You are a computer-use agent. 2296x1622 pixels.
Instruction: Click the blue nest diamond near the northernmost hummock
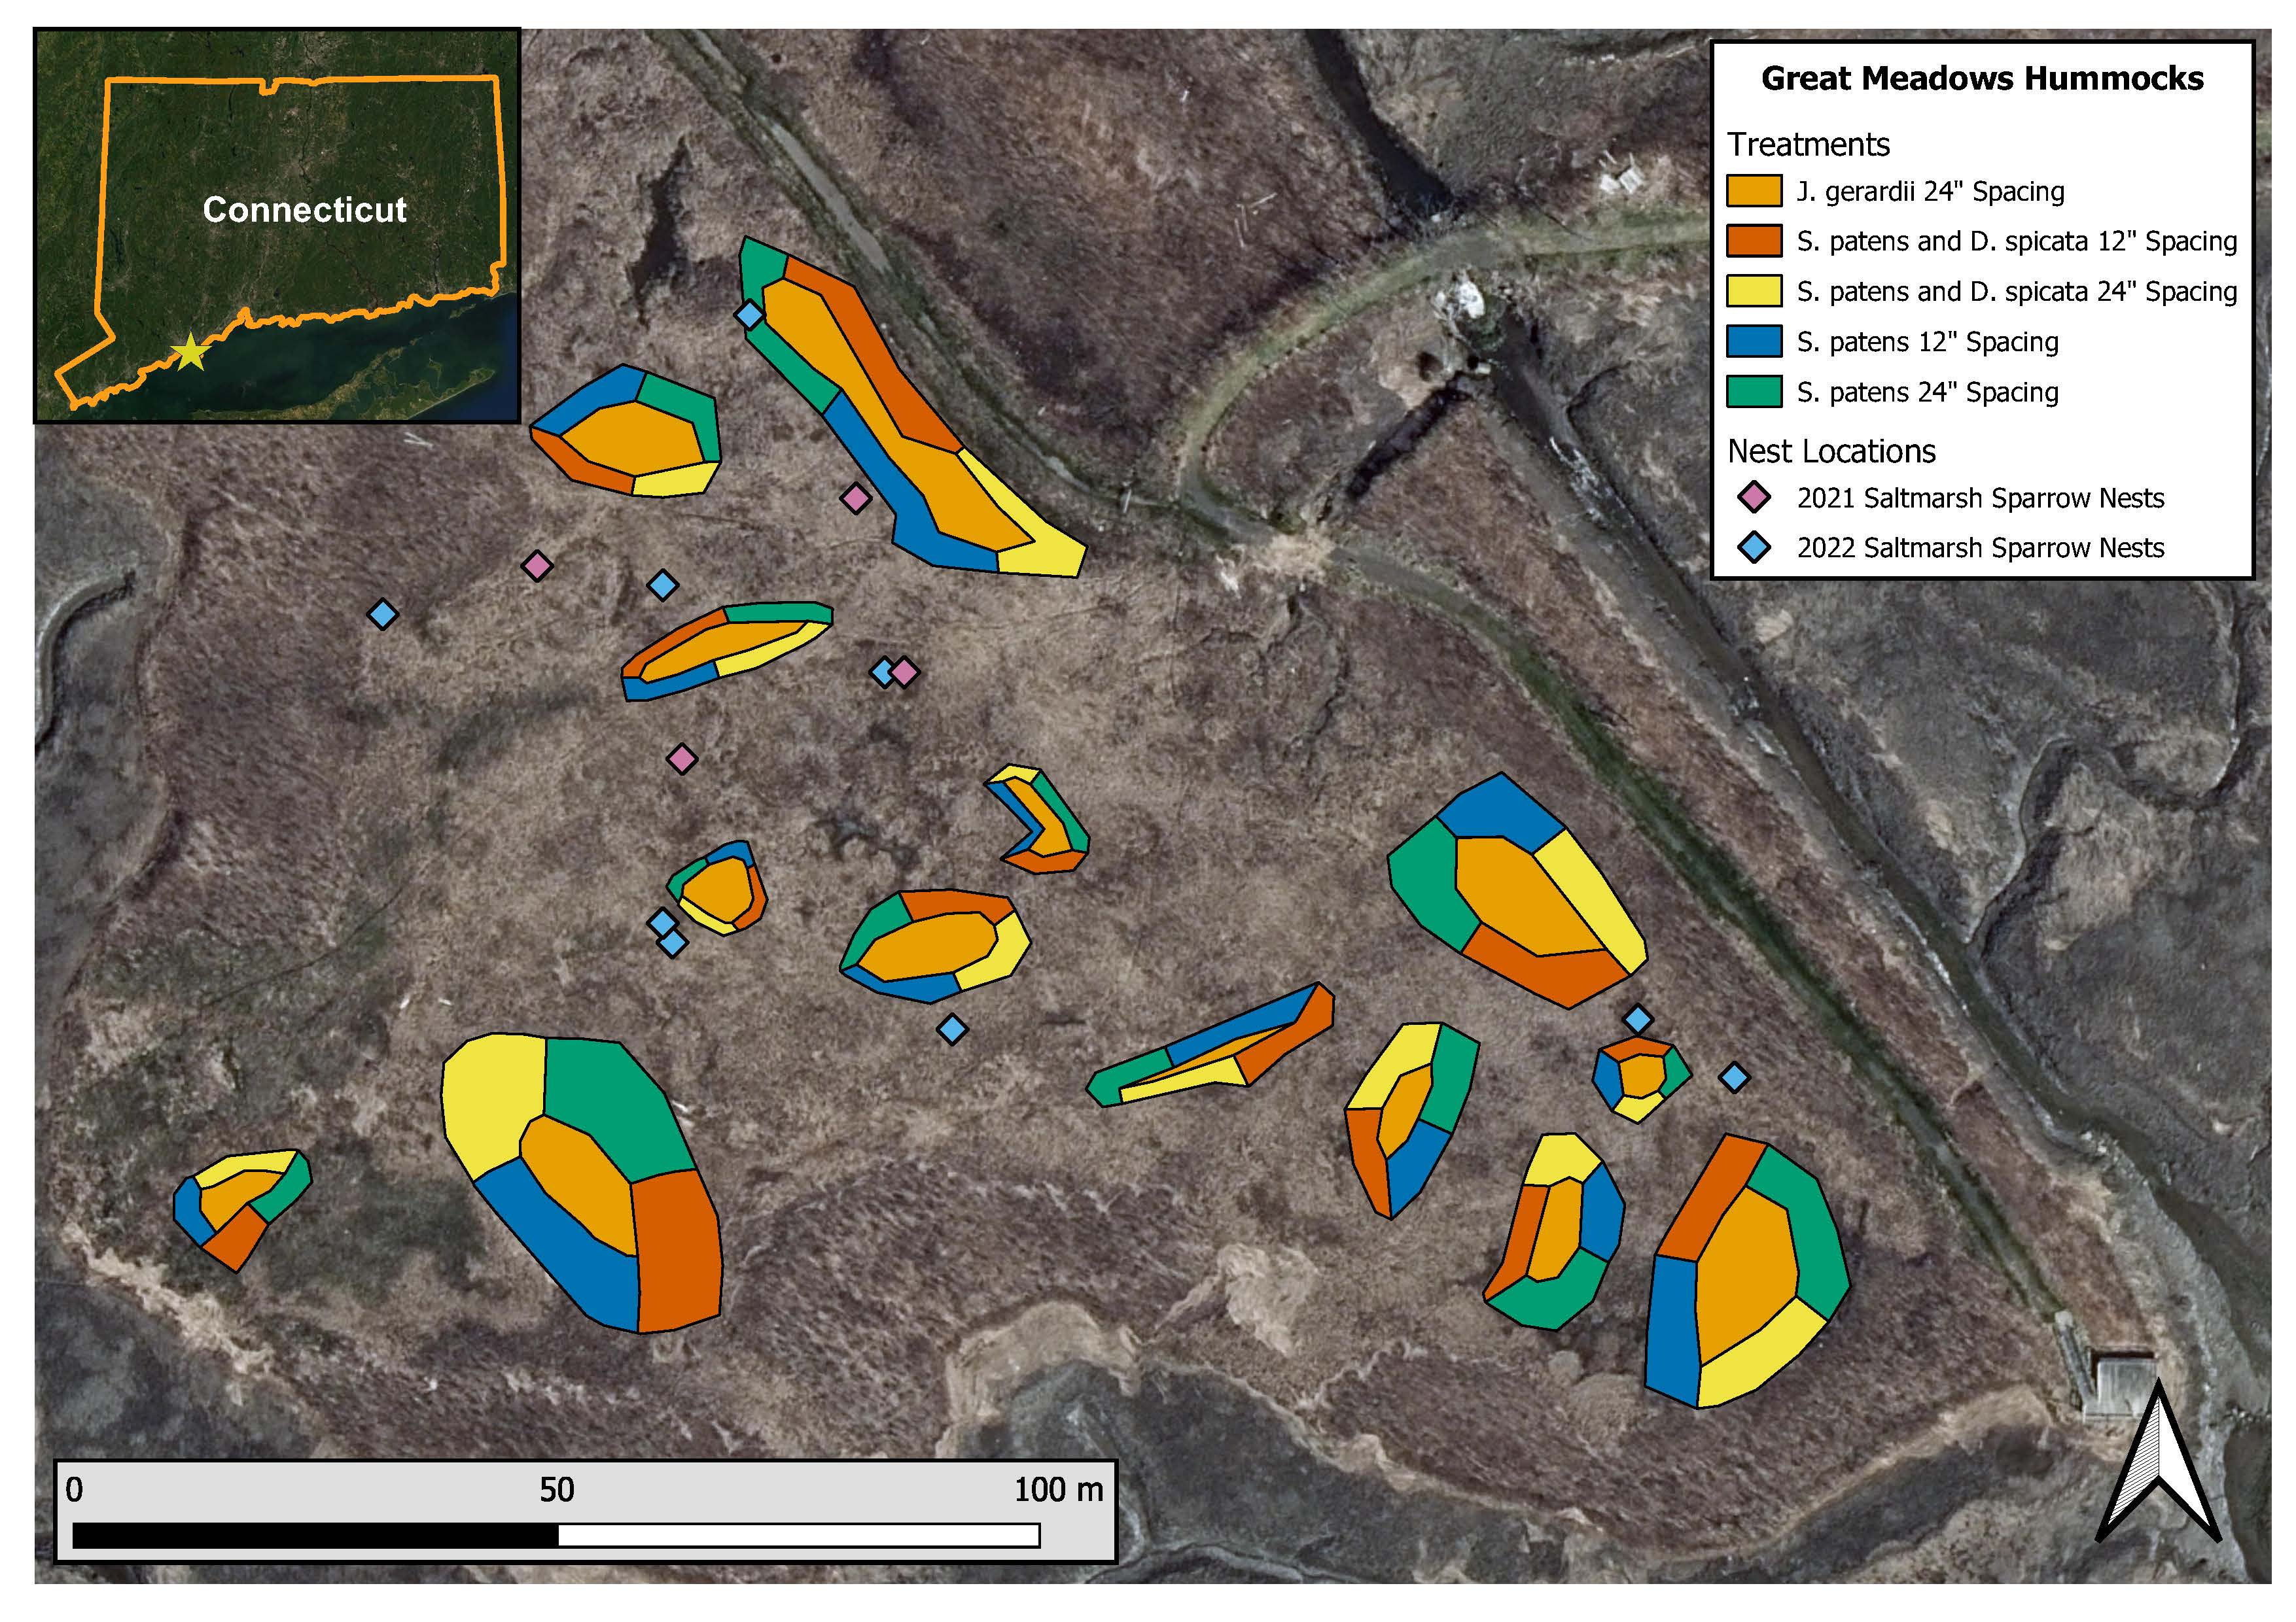point(749,315)
